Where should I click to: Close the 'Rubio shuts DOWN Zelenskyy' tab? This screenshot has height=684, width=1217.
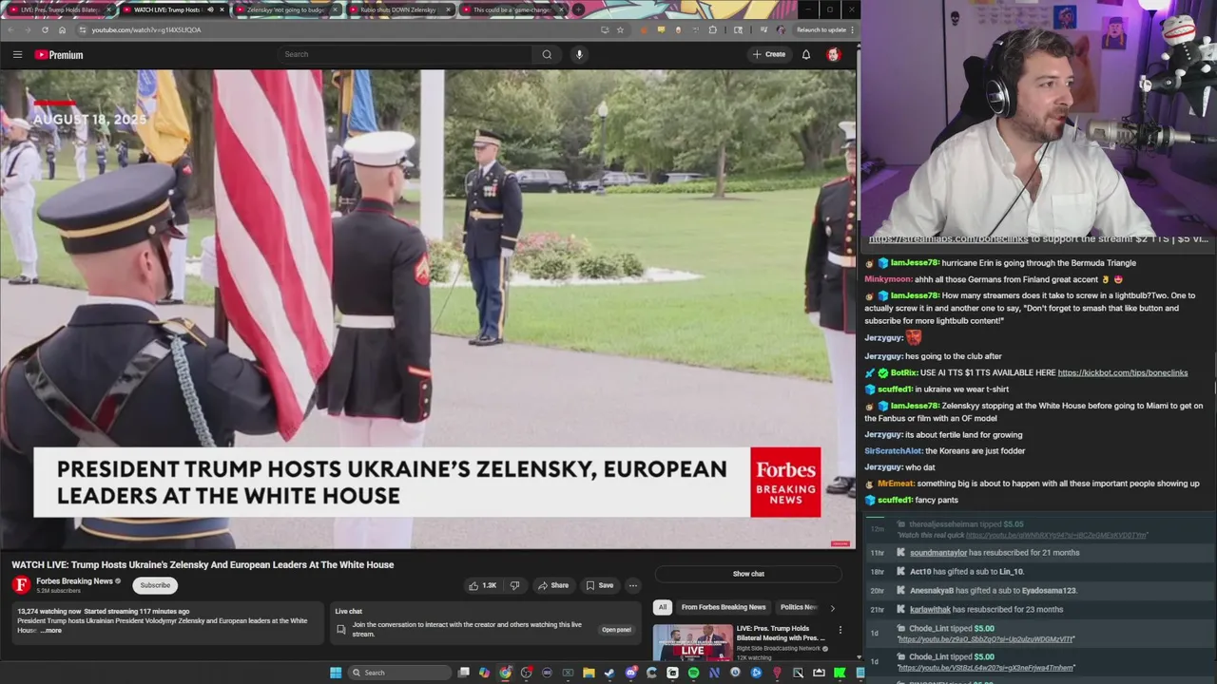pos(447,9)
